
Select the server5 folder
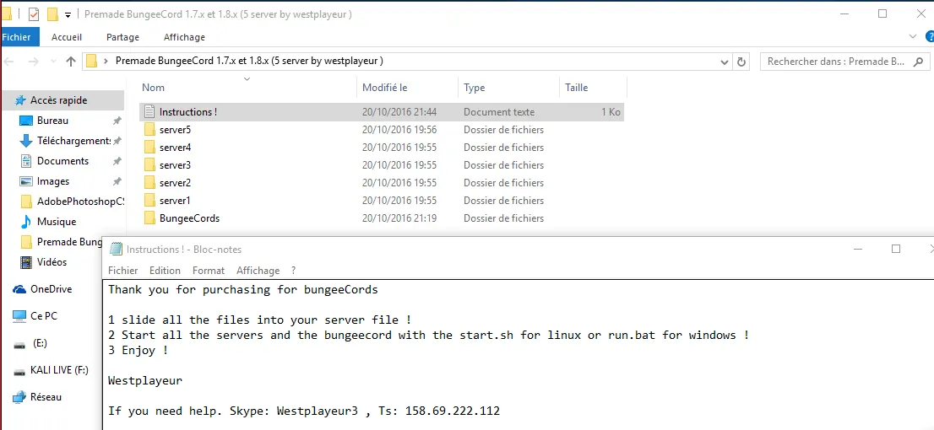point(175,130)
